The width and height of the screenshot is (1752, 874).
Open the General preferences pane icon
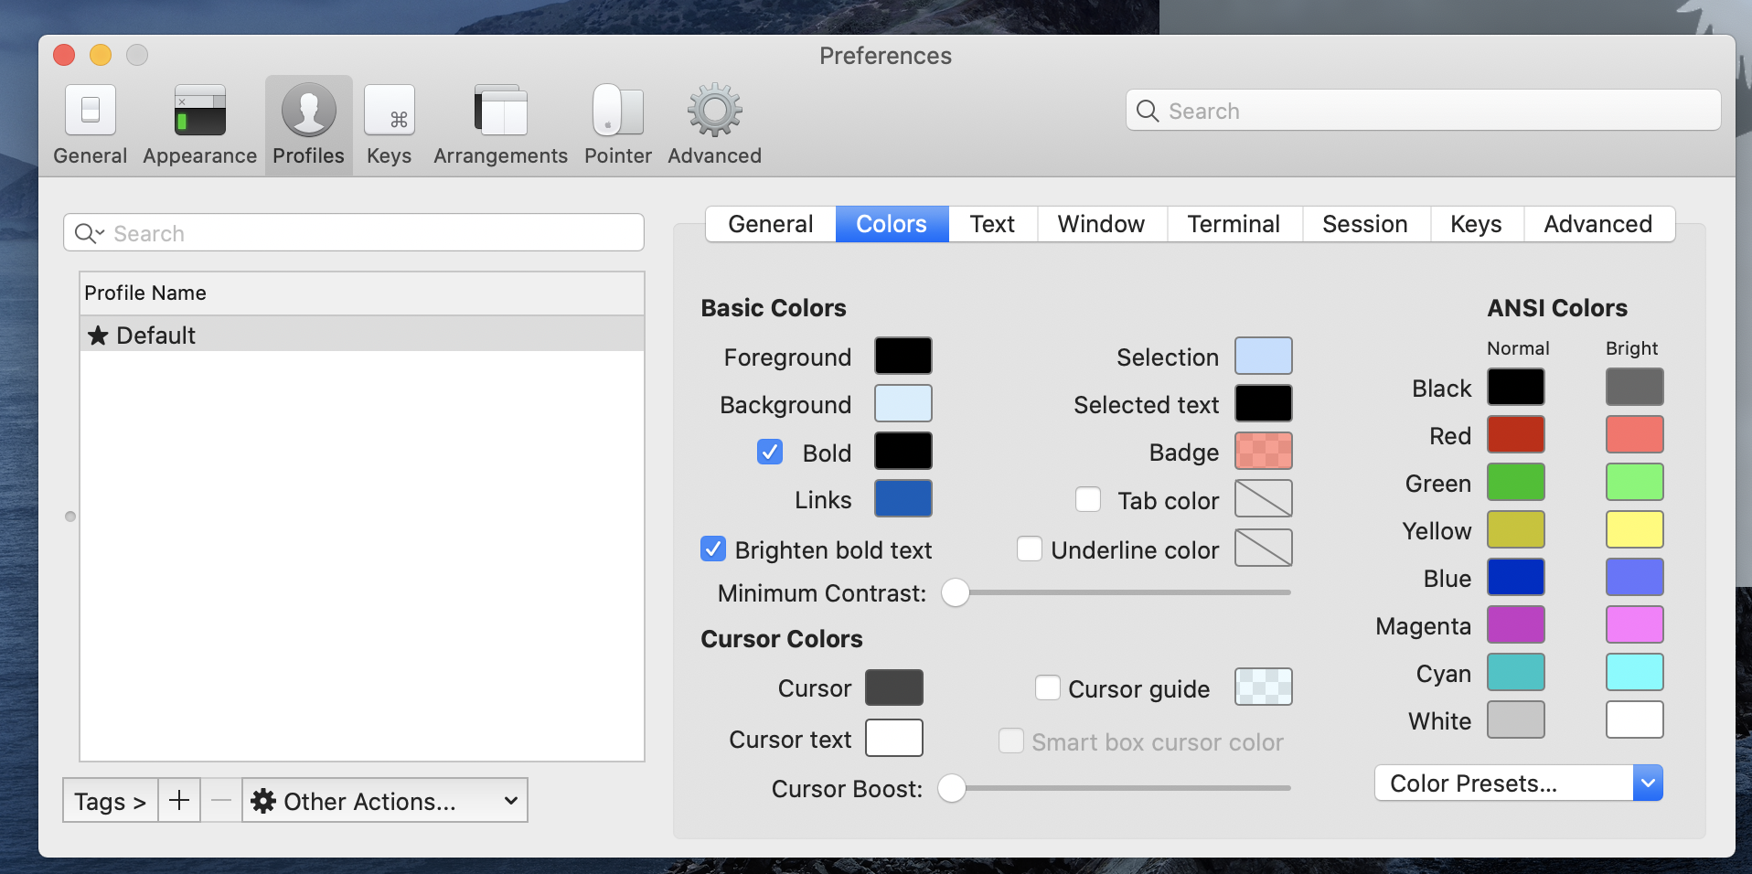(90, 112)
